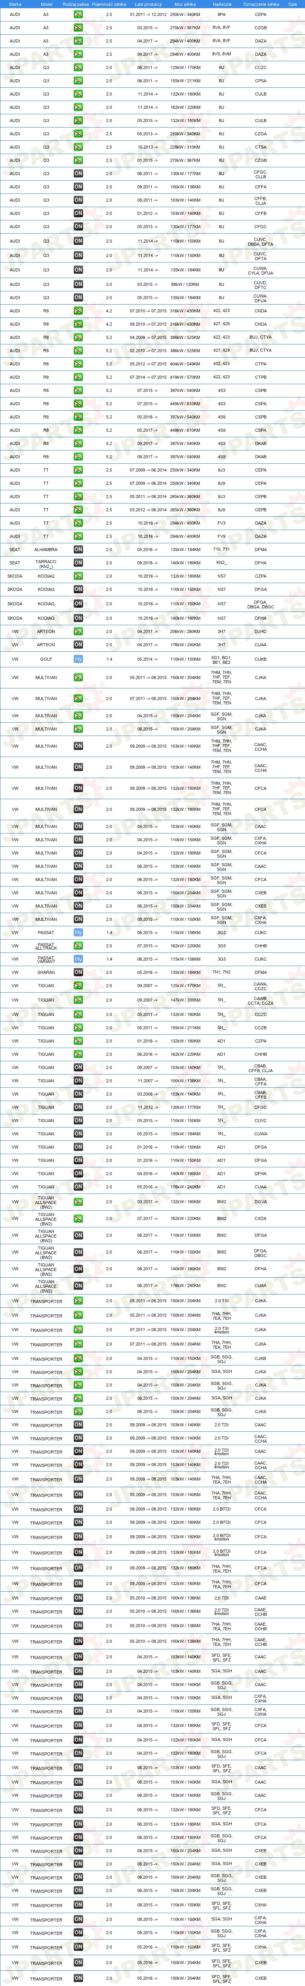Click the PB petrol icon in the AUDI A3 CZGB row
The height and width of the screenshot is (1986, 305).
[78, 28]
